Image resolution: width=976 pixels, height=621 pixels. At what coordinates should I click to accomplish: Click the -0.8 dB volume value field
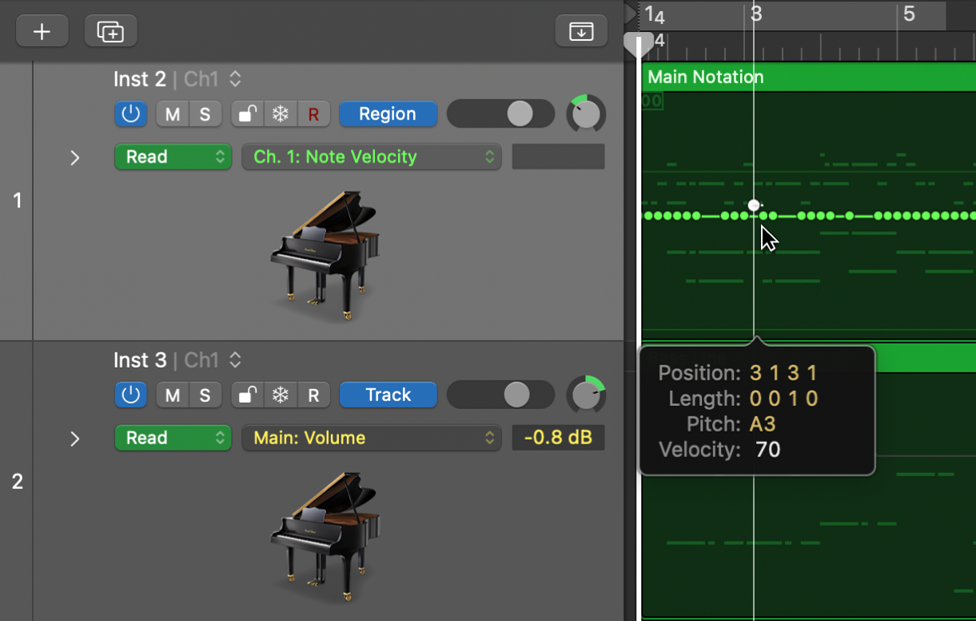pyautogui.click(x=558, y=437)
